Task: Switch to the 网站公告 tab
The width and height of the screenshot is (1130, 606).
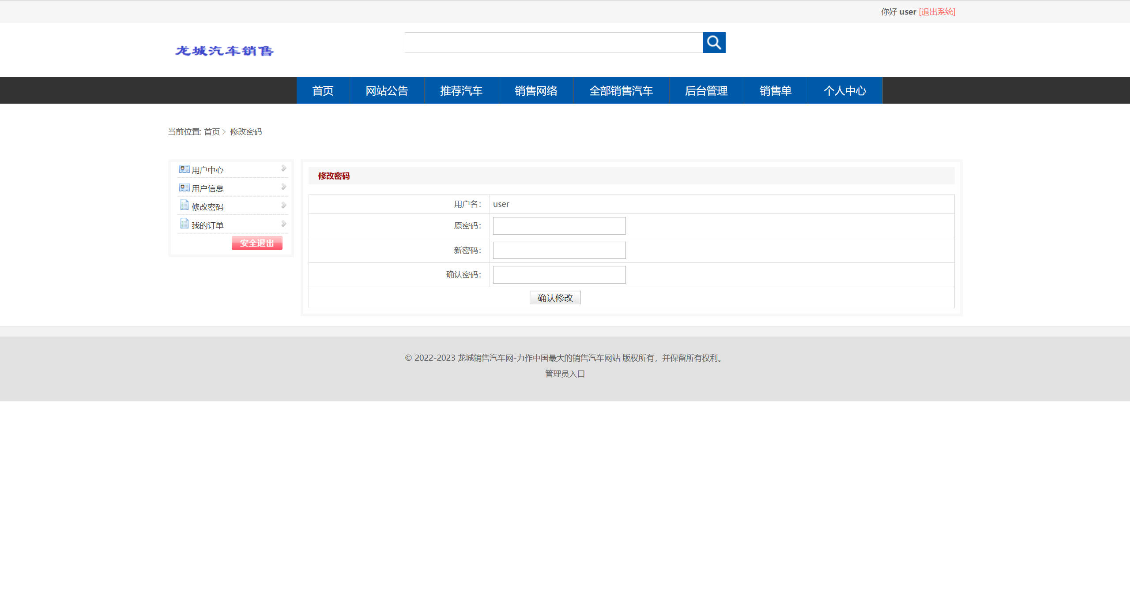Action: 387,91
